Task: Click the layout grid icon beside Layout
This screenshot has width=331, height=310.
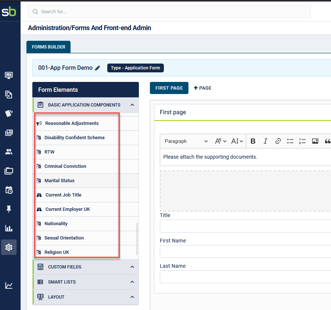Action: click(40, 297)
